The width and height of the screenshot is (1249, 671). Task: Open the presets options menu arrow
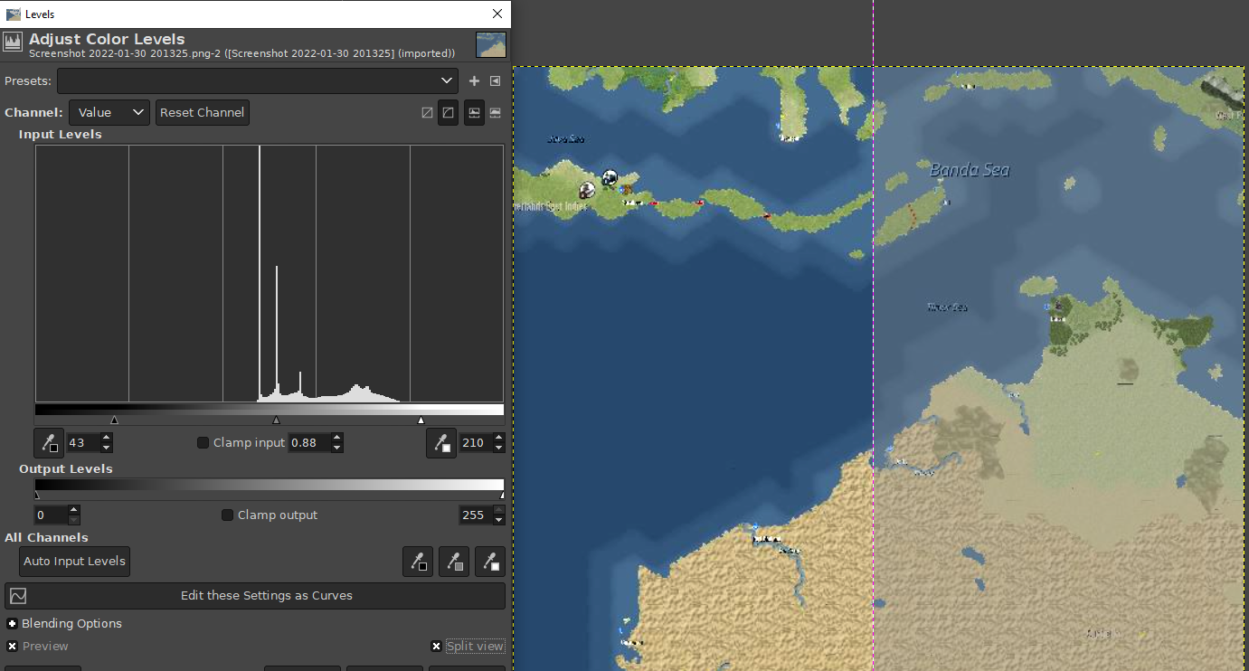495,80
